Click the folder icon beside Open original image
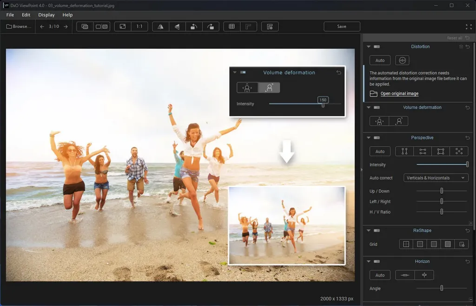 click(374, 93)
